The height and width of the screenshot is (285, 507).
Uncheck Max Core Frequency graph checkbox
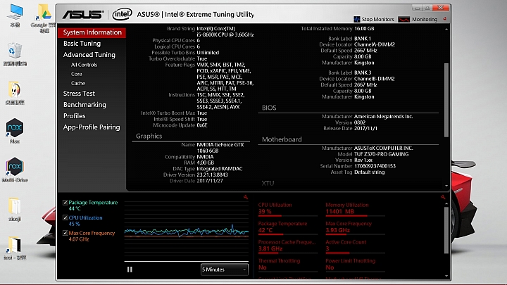click(x=65, y=233)
